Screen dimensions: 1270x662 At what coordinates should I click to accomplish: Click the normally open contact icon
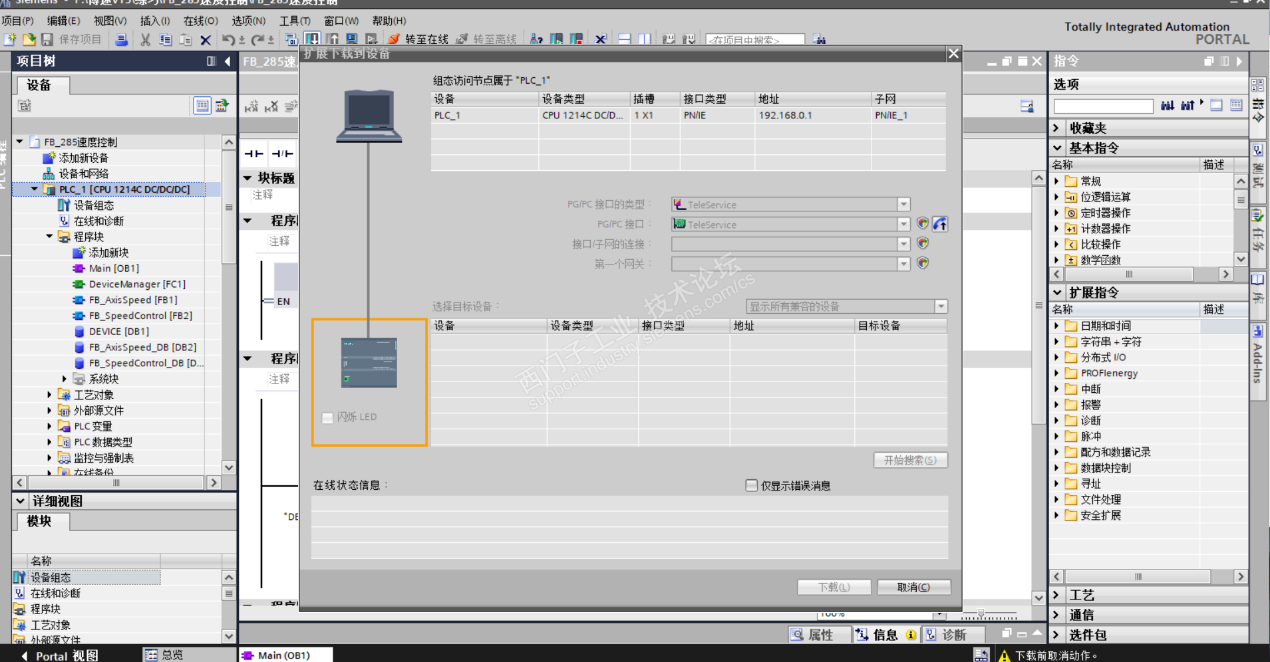253,154
